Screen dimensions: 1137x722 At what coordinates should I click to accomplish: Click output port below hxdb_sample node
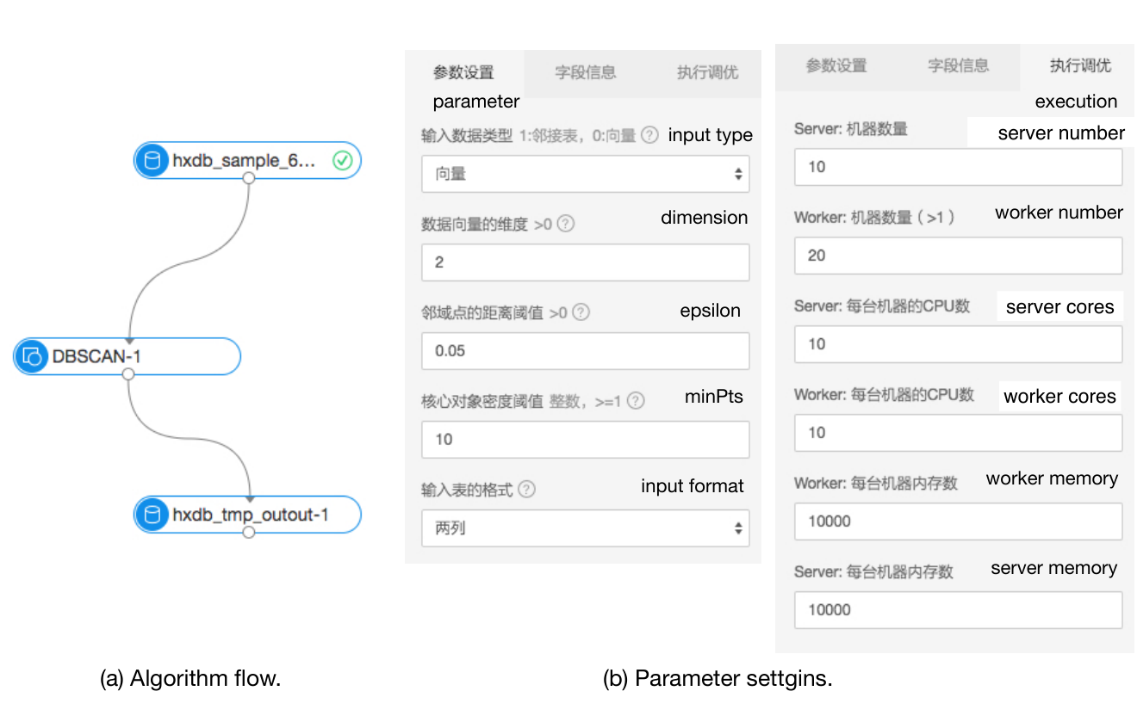[248, 178]
